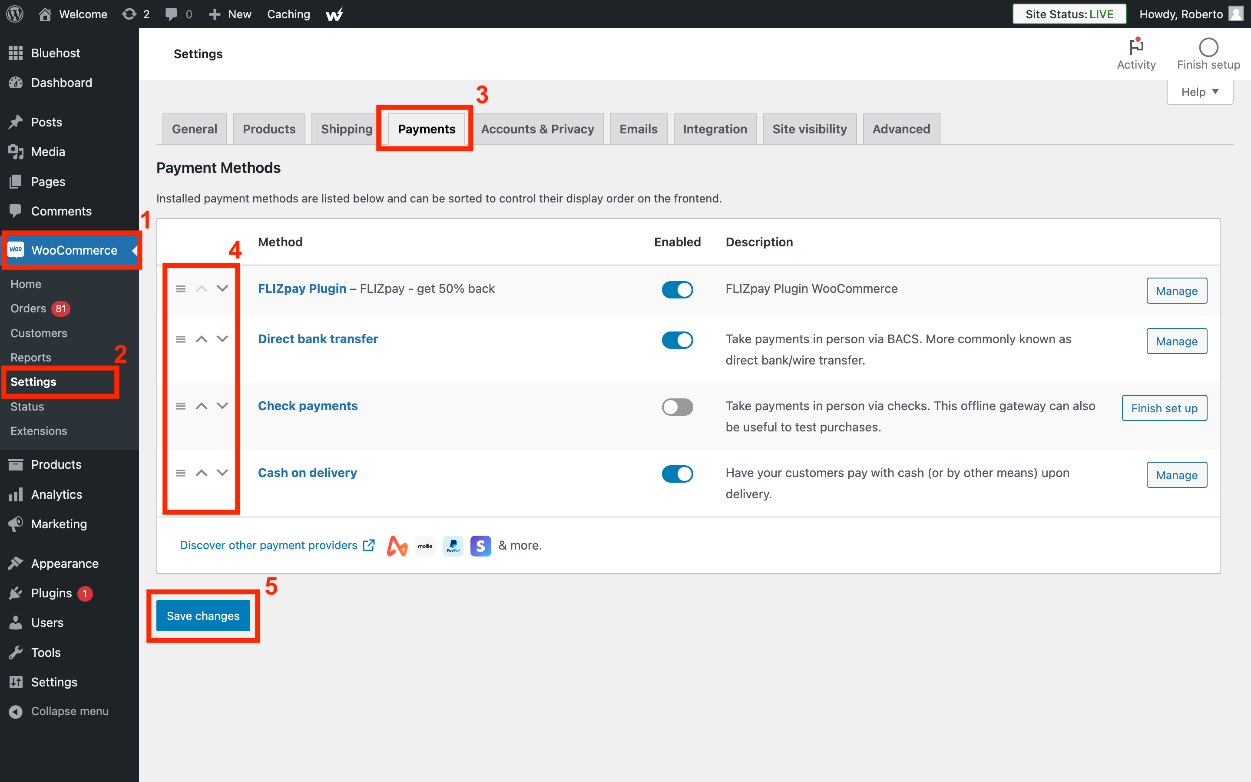The width and height of the screenshot is (1251, 782).
Task: Click the orange provider logo after Discover link
Action: coord(397,546)
